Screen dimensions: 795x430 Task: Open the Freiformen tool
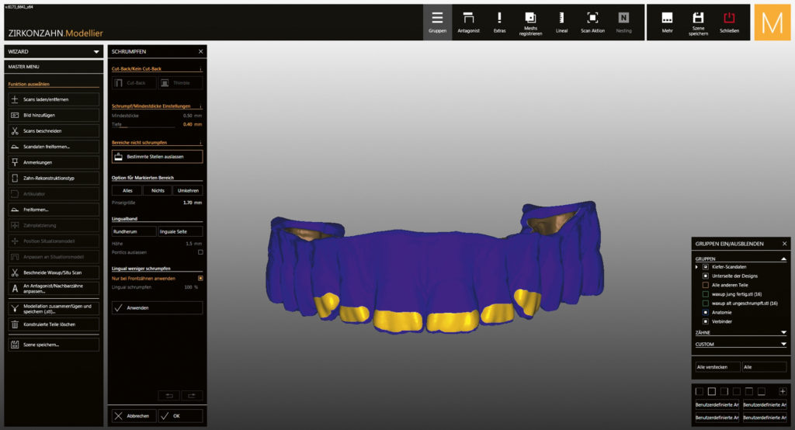(54, 210)
